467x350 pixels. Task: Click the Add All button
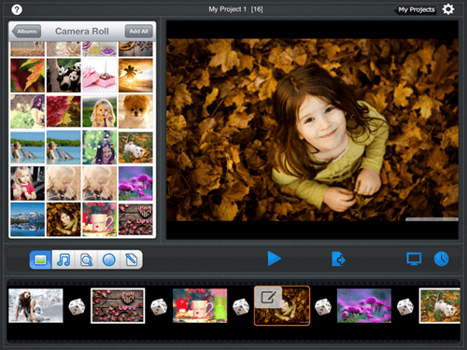[x=139, y=31]
